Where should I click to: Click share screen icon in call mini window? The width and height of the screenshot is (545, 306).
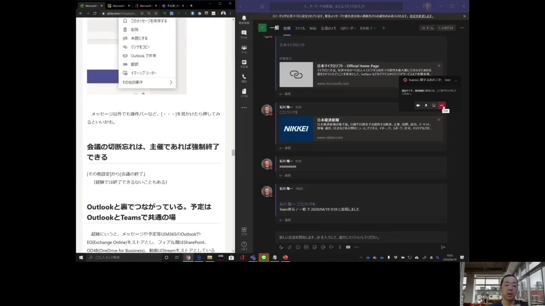coord(434,105)
